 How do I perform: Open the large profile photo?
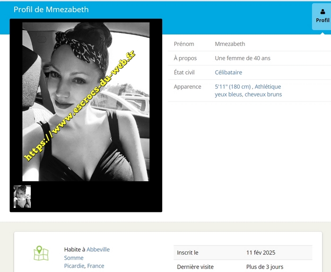[86, 102]
